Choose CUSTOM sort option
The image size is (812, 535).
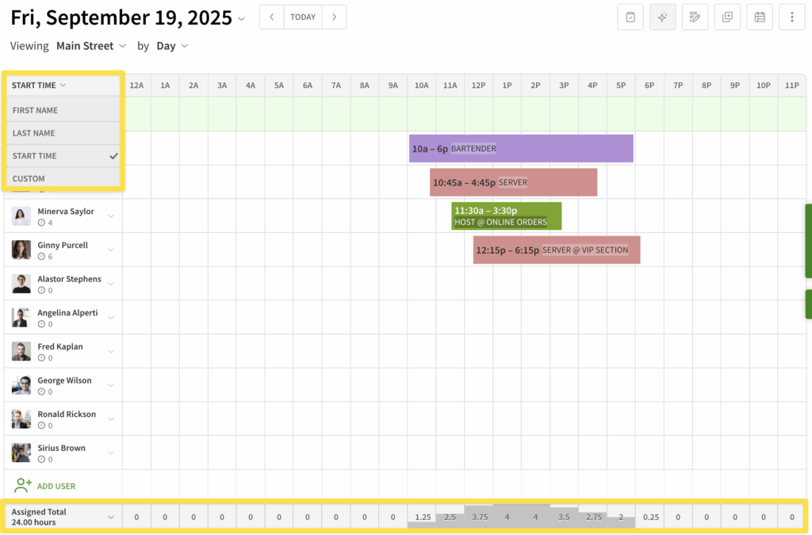click(x=29, y=178)
